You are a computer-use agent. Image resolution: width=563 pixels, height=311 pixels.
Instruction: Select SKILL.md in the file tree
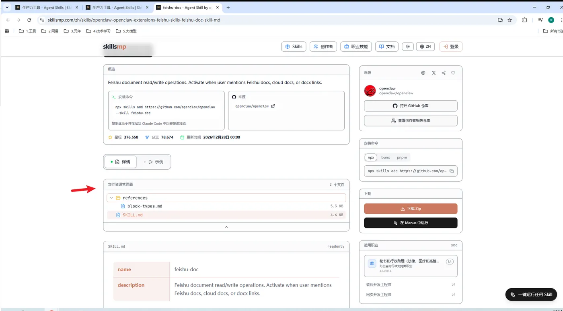[x=226, y=215]
